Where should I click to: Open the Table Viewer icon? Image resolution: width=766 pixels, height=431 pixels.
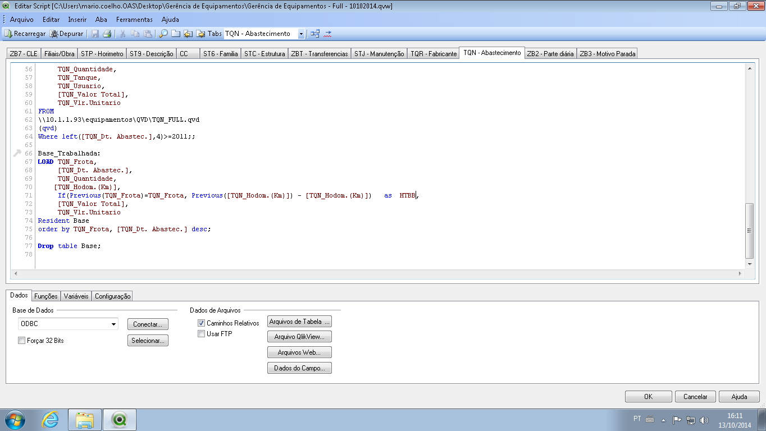[x=315, y=34]
